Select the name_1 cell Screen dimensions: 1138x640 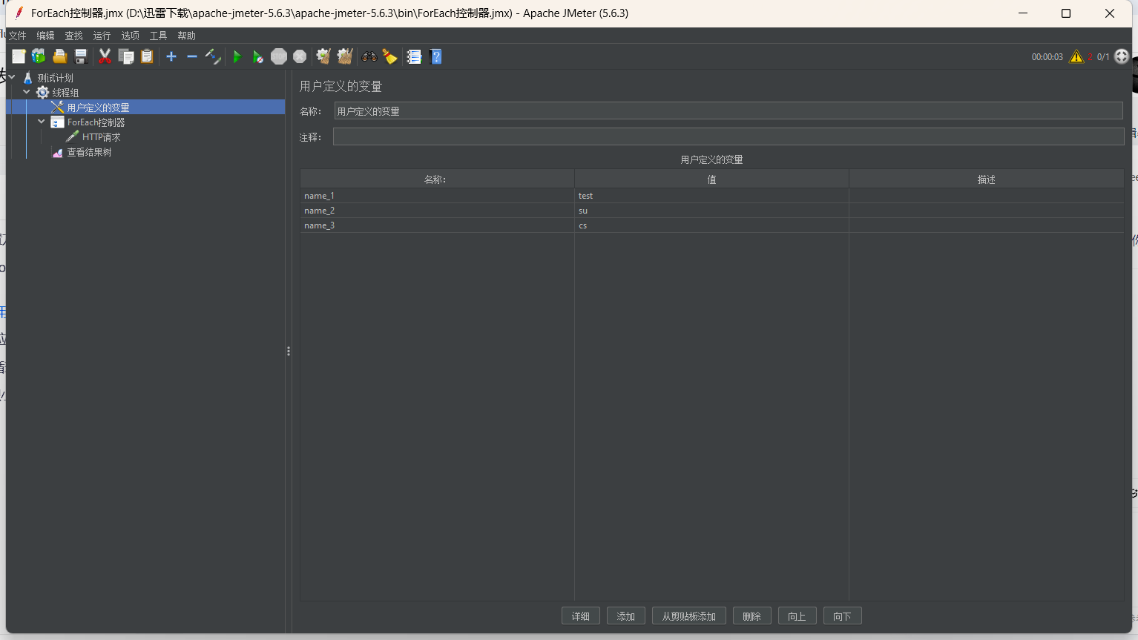[x=437, y=196]
